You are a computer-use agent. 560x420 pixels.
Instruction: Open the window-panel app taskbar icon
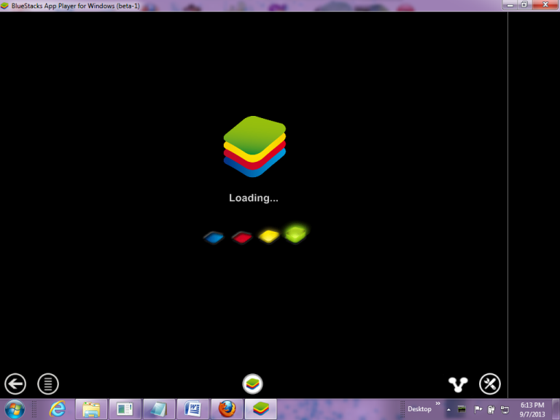pos(125,409)
